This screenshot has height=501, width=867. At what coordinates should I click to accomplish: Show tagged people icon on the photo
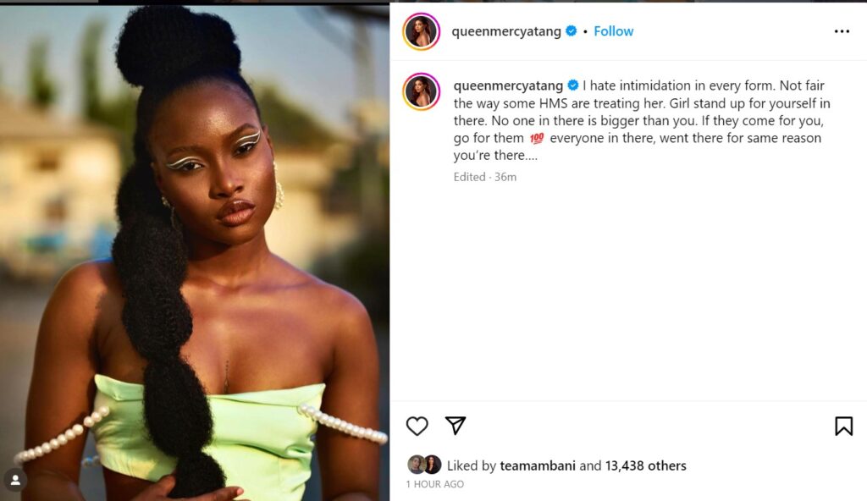14,480
